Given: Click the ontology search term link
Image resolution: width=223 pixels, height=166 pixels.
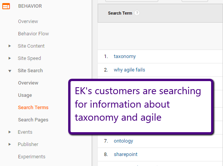Looking at the screenshot, I should coord(123,141).
